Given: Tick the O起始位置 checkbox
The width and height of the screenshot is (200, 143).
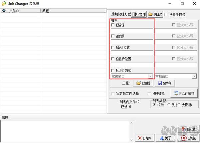Looking at the screenshot, I should (113, 59).
